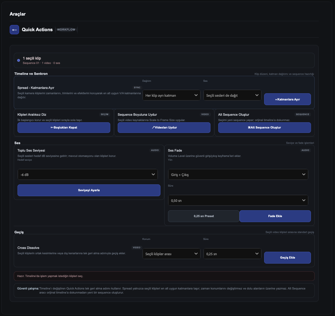Open the 0,25 sn transition duration dropdown
Viewport: 335px width, 316px height.
(x=232, y=254)
